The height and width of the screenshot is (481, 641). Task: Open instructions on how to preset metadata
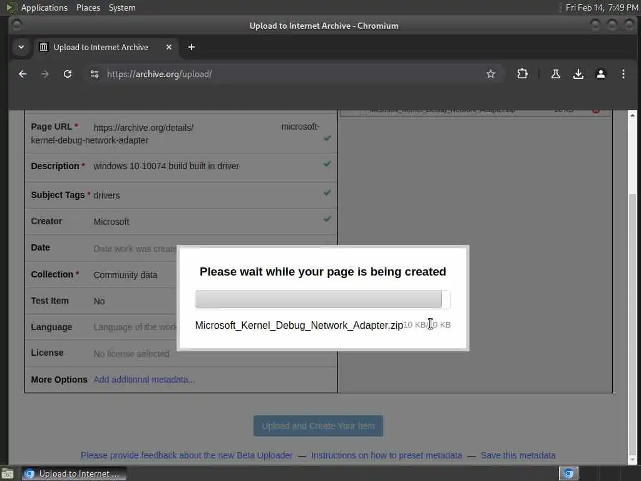pyautogui.click(x=386, y=455)
